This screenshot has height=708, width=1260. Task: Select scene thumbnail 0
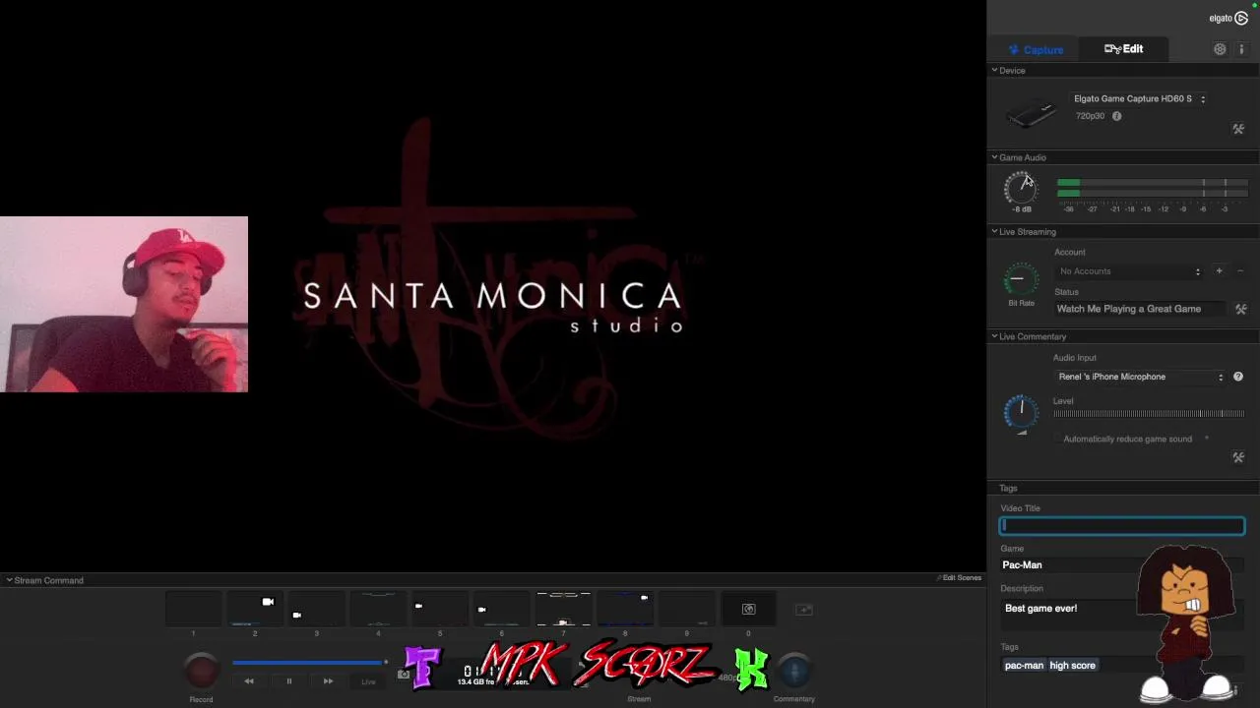coord(748,609)
